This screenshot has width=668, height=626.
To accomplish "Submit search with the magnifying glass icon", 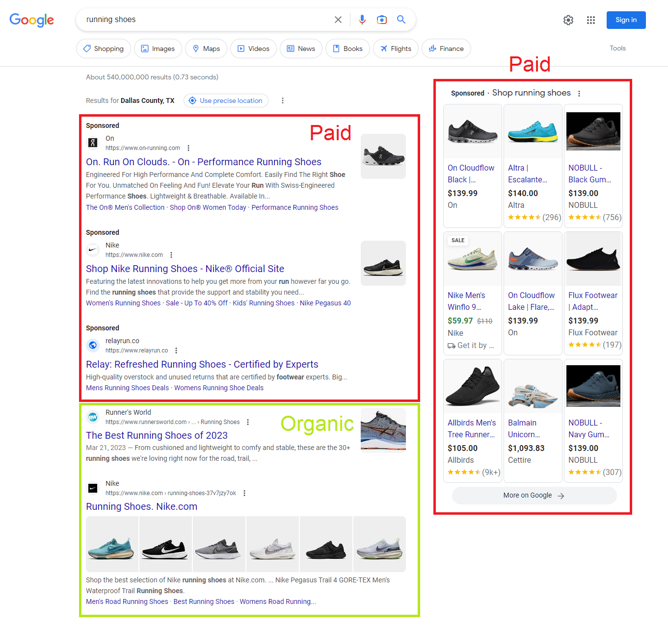I will (401, 20).
